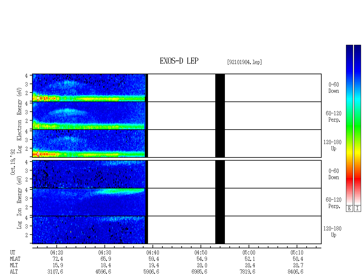The width and height of the screenshot is (362, 280).
Task: Select ALT value 3107.6
Action: (x=55, y=272)
